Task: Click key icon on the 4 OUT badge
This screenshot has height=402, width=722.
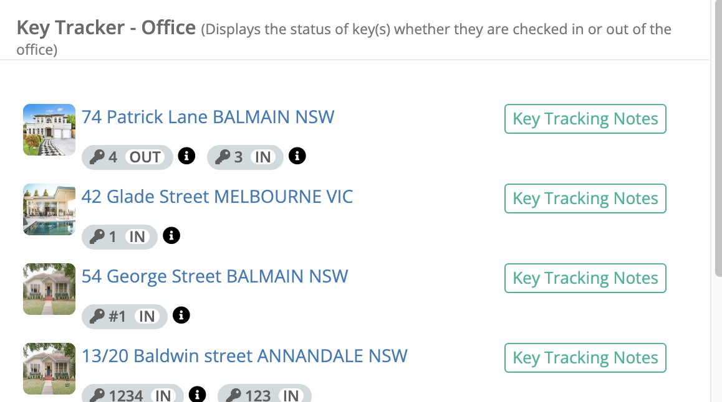Action: point(97,157)
